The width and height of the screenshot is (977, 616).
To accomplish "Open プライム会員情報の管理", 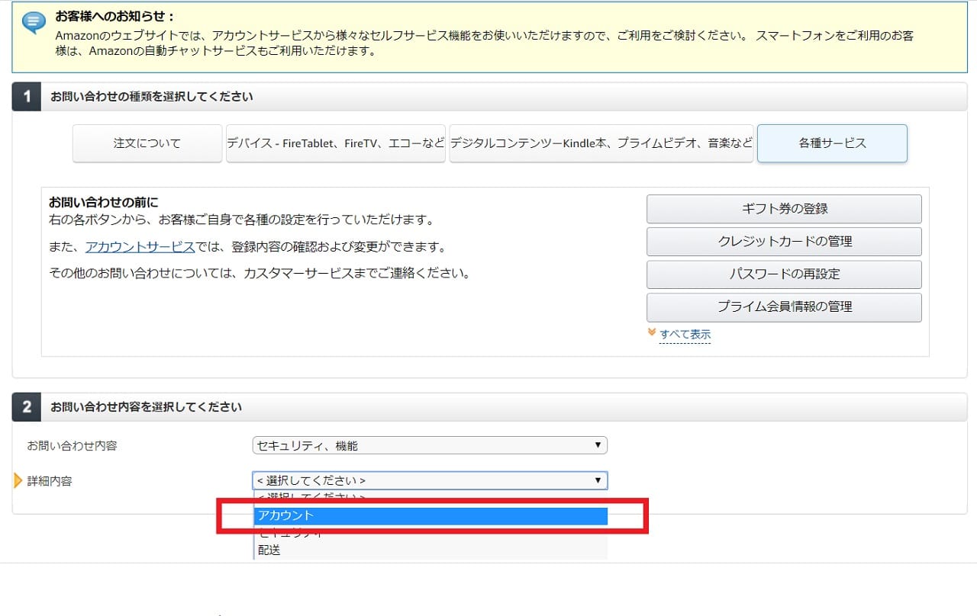I will click(x=784, y=307).
